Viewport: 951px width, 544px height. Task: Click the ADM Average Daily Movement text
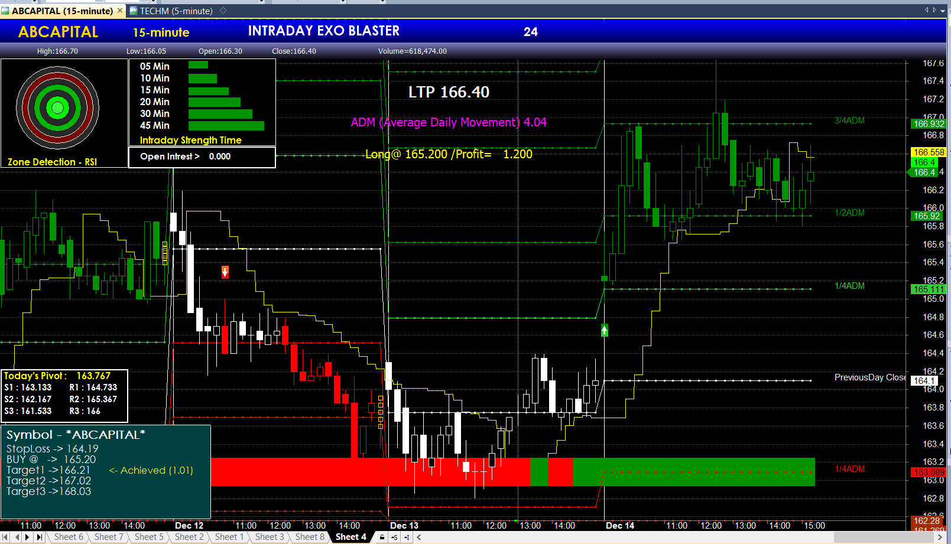pyautogui.click(x=449, y=122)
